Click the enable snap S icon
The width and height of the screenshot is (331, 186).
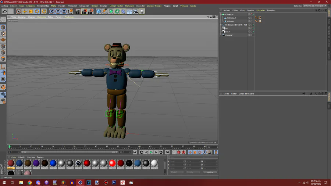point(3,79)
